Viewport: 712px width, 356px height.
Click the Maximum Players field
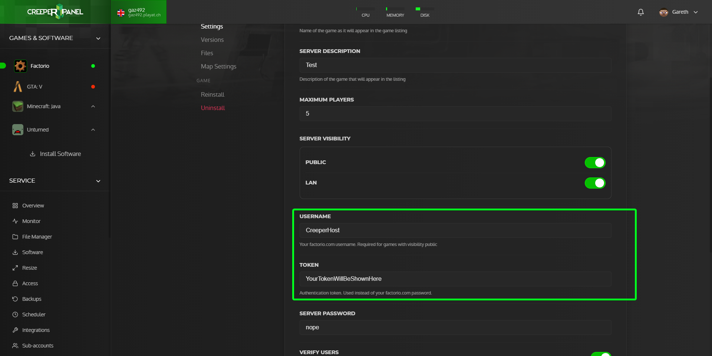(455, 114)
